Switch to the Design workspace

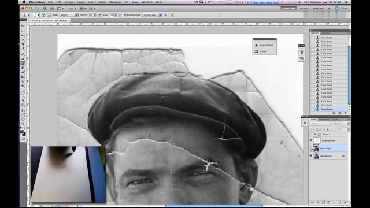(x=304, y=8)
